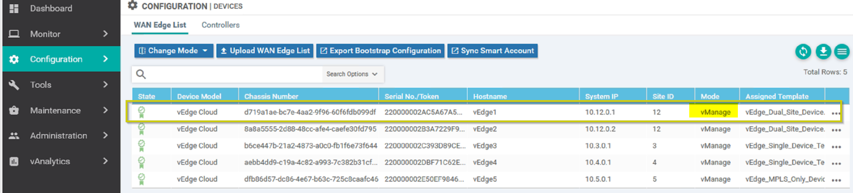The image size is (853, 193).
Task: Click the refresh table icon
Action: coord(803,51)
